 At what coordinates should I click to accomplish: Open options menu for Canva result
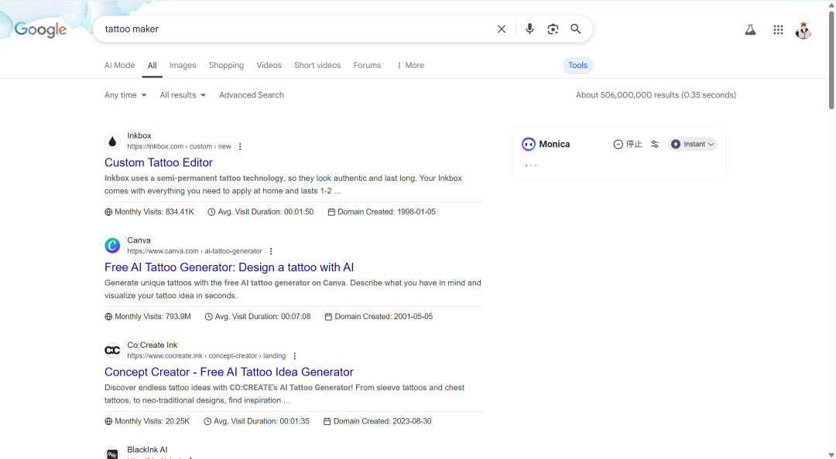click(x=271, y=251)
